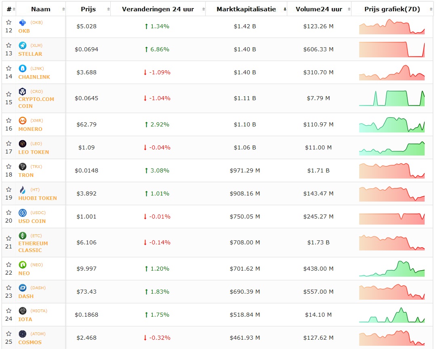The width and height of the screenshot is (440, 349).
Task: Click the Dash logo icon
Action: [23, 288]
